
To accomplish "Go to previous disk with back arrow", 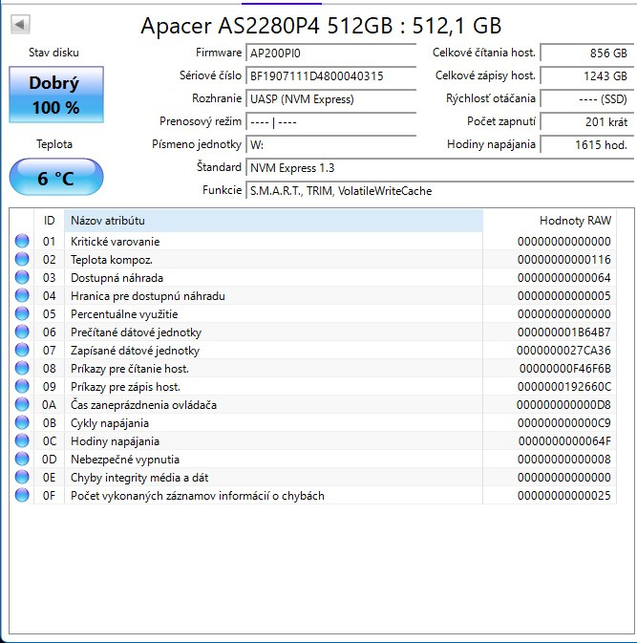I will click(x=20, y=24).
